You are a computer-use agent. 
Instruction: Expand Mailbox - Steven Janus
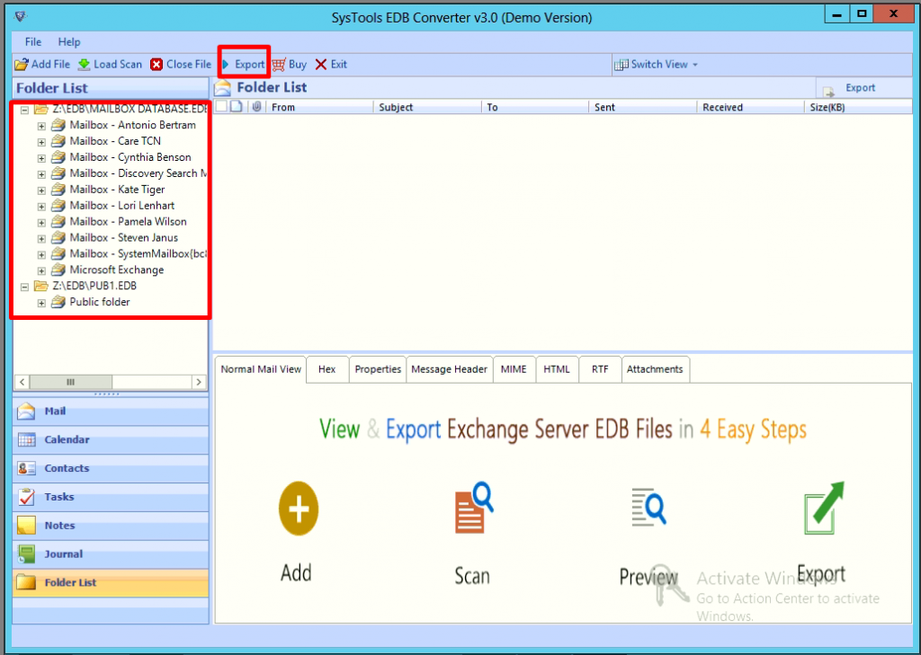tap(41, 238)
